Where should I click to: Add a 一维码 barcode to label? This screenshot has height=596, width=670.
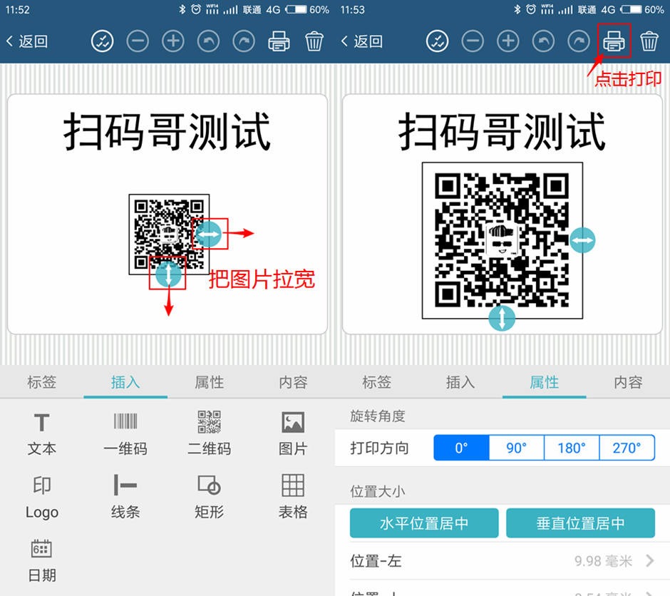click(125, 433)
